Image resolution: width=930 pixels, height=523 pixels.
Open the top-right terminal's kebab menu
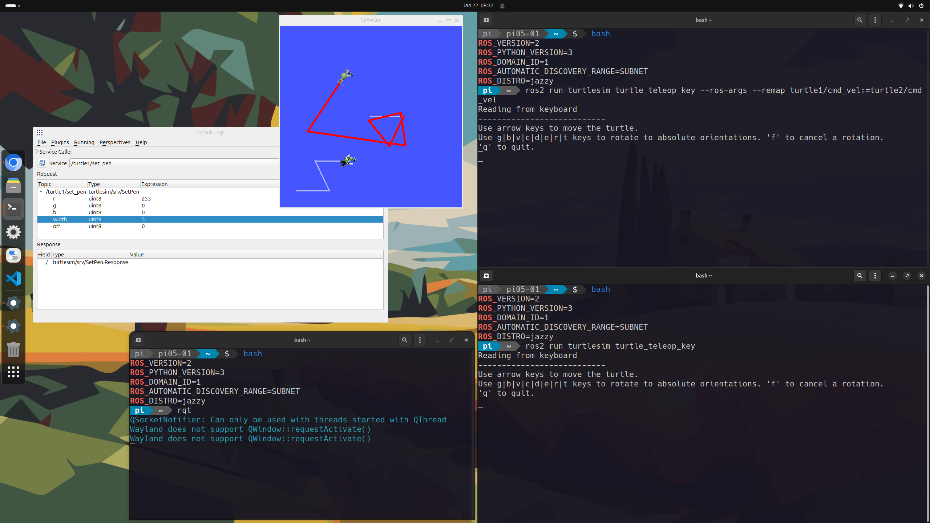[x=875, y=20]
